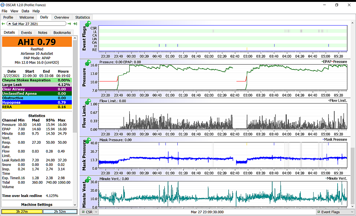Click the light blue Obstructive row
Image resolution: width=356 pixels, height=216 pixels.
37,98
